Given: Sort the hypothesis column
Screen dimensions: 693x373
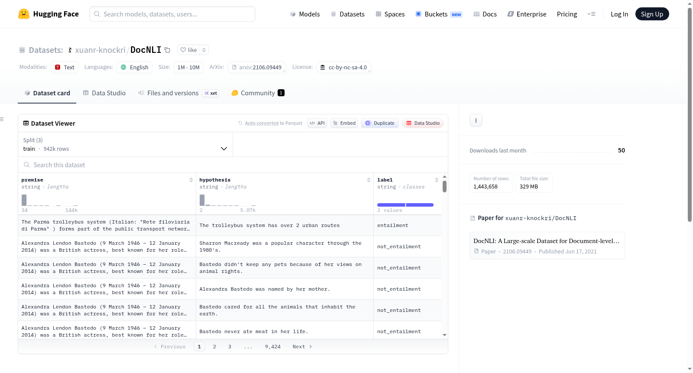Looking at the screenshot, I should 369,180.
